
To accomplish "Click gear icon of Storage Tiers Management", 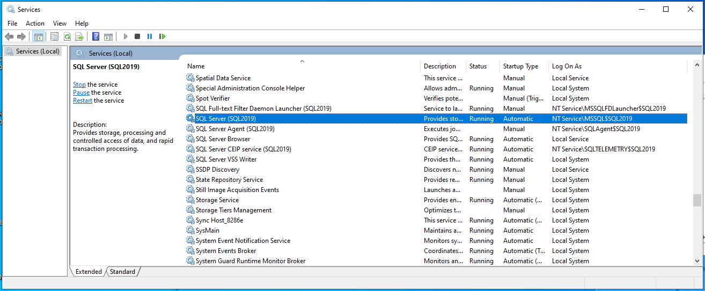I will [190, 210].
